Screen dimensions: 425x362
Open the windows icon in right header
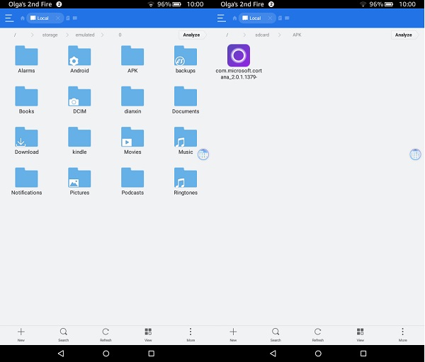tap(288, 18)
